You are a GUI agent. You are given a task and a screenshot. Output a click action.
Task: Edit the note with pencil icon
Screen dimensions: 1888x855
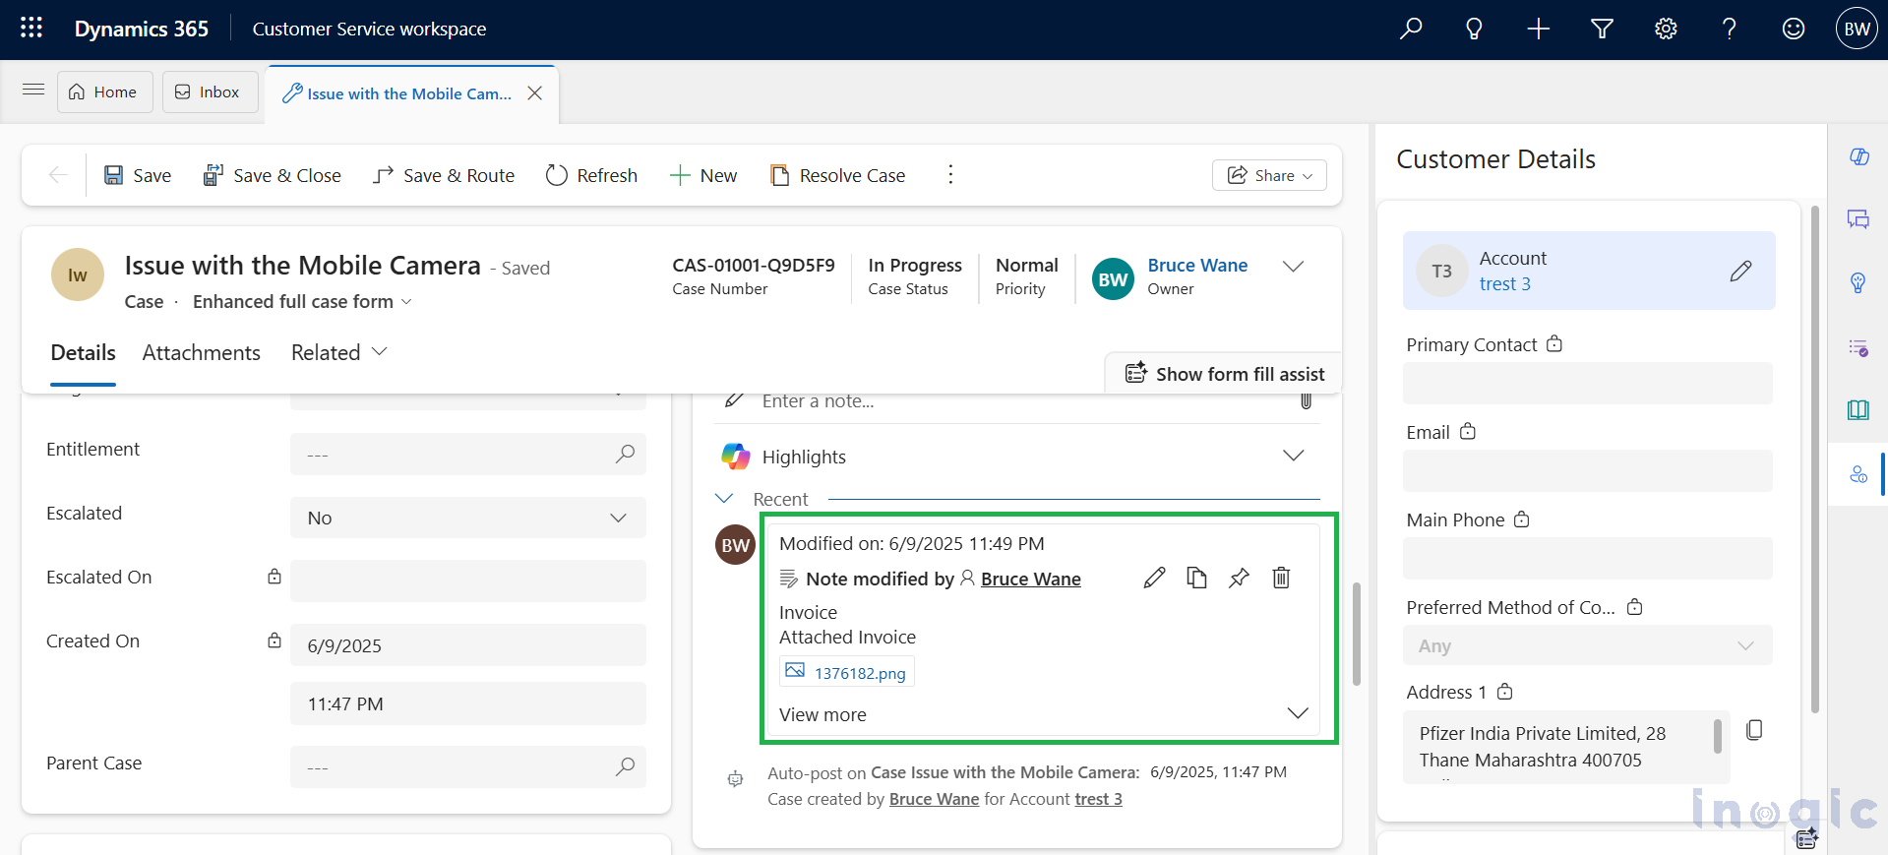1154,578
